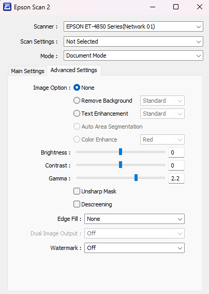The width and height of the screenshot is (209, 294).
Task: Minimize the Epson Scan 2 window
Action: pos(153,7)
